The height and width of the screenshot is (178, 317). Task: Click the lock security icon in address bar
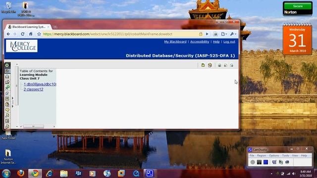coord(201,34)
